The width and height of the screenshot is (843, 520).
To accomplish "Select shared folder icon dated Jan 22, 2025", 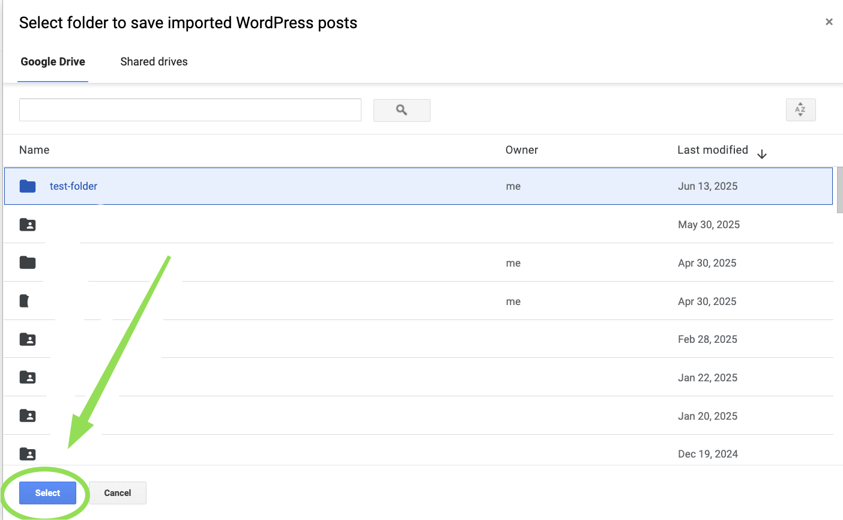I will [x=28, y=377].
